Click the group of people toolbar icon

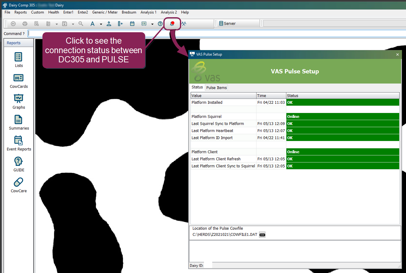[184, 24]
